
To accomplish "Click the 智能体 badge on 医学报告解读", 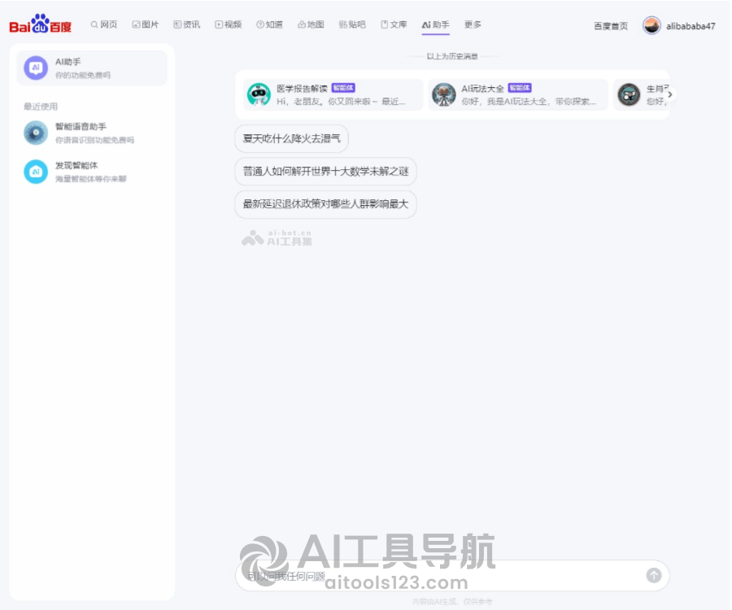I will point(343,88).
